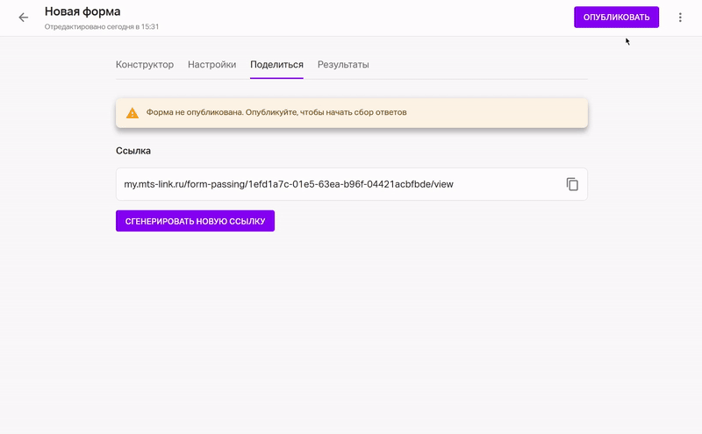Click the 'Форма не опубликована' warning message
Viewport: 702px width, 434px height.
276,112
